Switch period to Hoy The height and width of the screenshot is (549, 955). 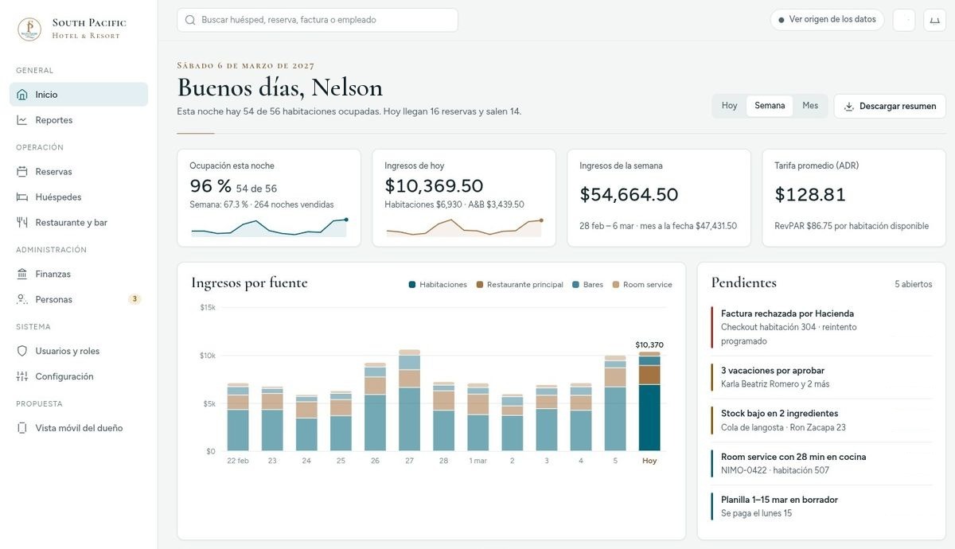(x=729, y=106)
